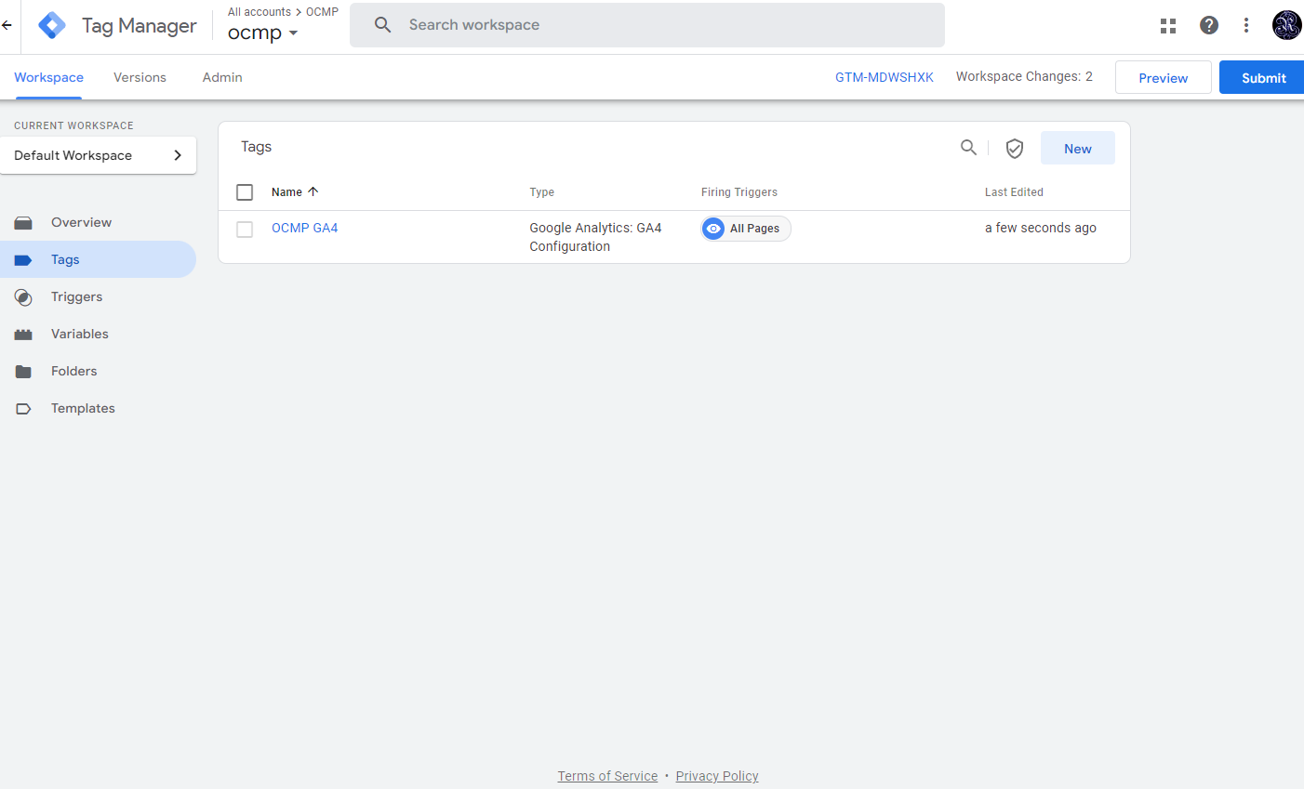
Task: Click the Templates outline icon in sidebar
Action: [23, 409]
